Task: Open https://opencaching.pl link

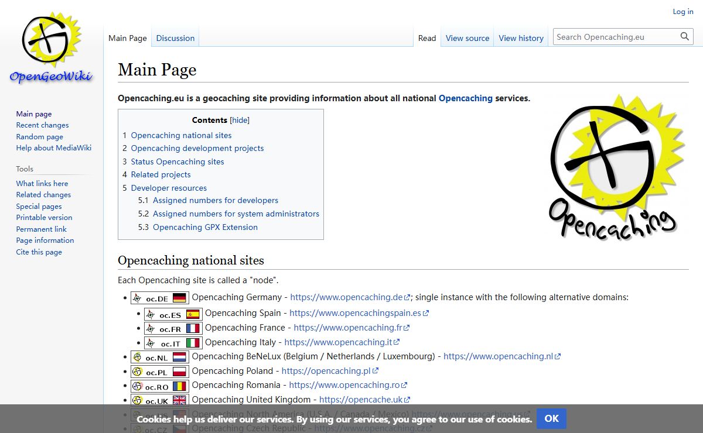Action: [330, 371]
